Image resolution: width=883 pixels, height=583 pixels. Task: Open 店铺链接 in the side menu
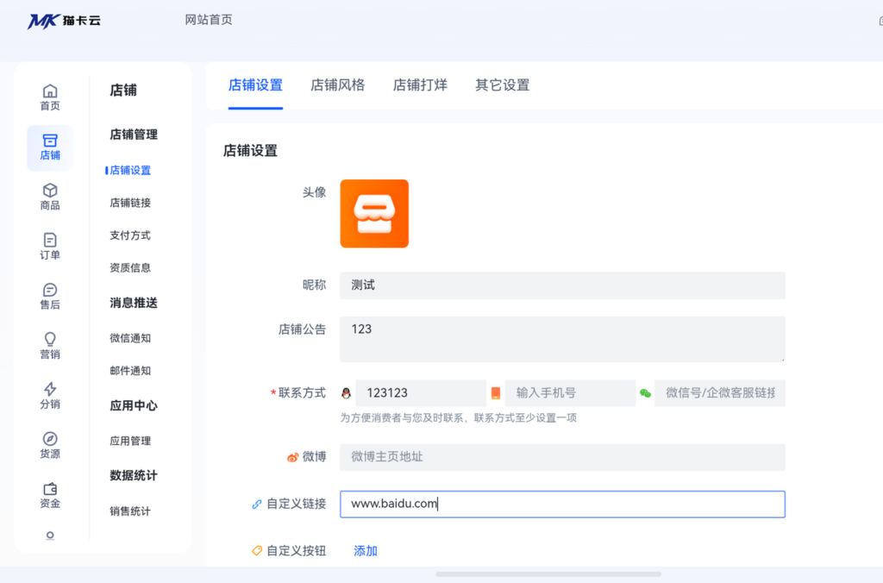[x=130, y=203]
